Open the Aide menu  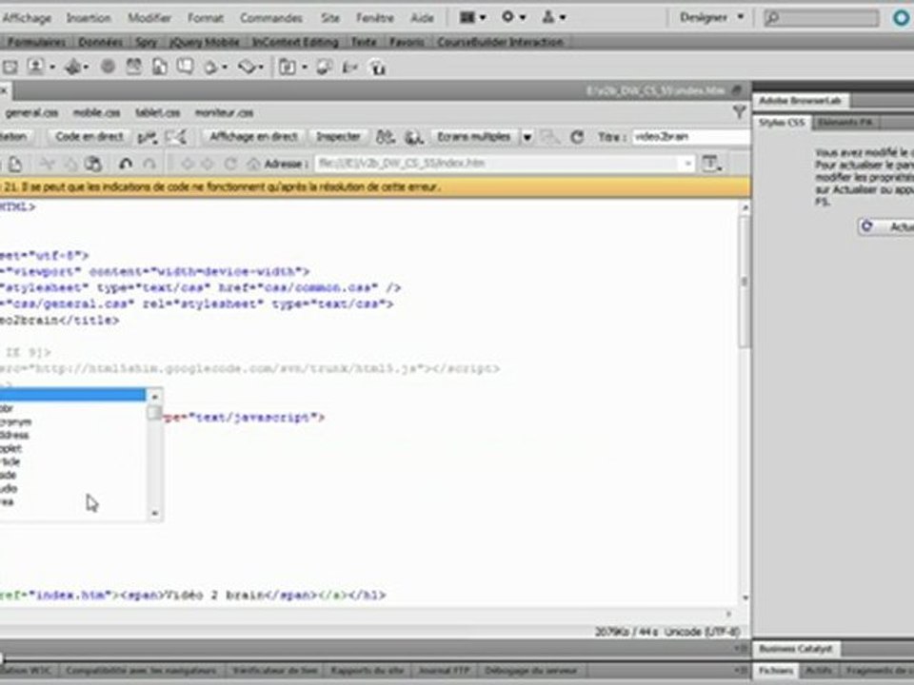tap(422, 18)
